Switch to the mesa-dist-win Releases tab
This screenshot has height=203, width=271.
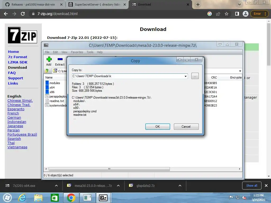click(x=33, y=4)
